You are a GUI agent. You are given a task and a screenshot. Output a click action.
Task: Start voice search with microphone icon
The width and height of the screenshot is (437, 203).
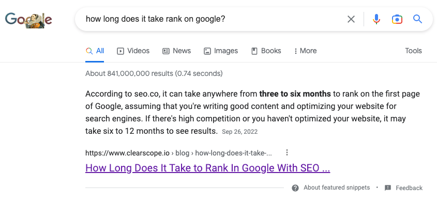click(x=376, y=19)
